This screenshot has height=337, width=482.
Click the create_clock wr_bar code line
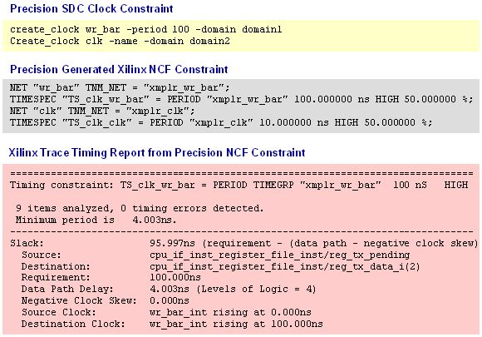pyautogui.click(x=145, y=30)
